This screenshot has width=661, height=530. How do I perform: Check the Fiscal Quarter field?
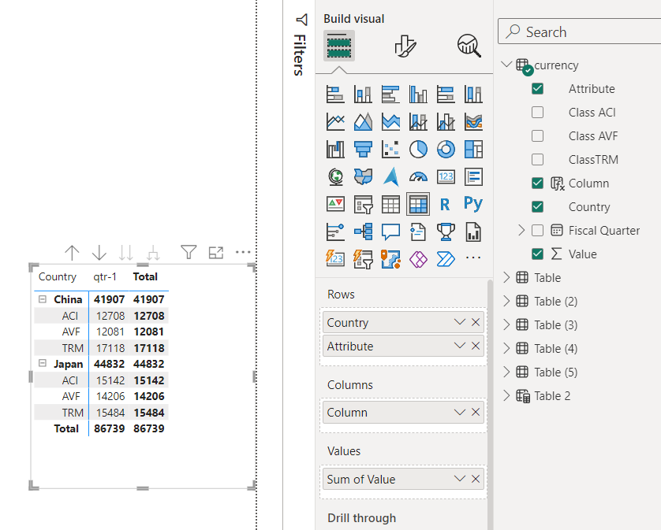point(537,230)
